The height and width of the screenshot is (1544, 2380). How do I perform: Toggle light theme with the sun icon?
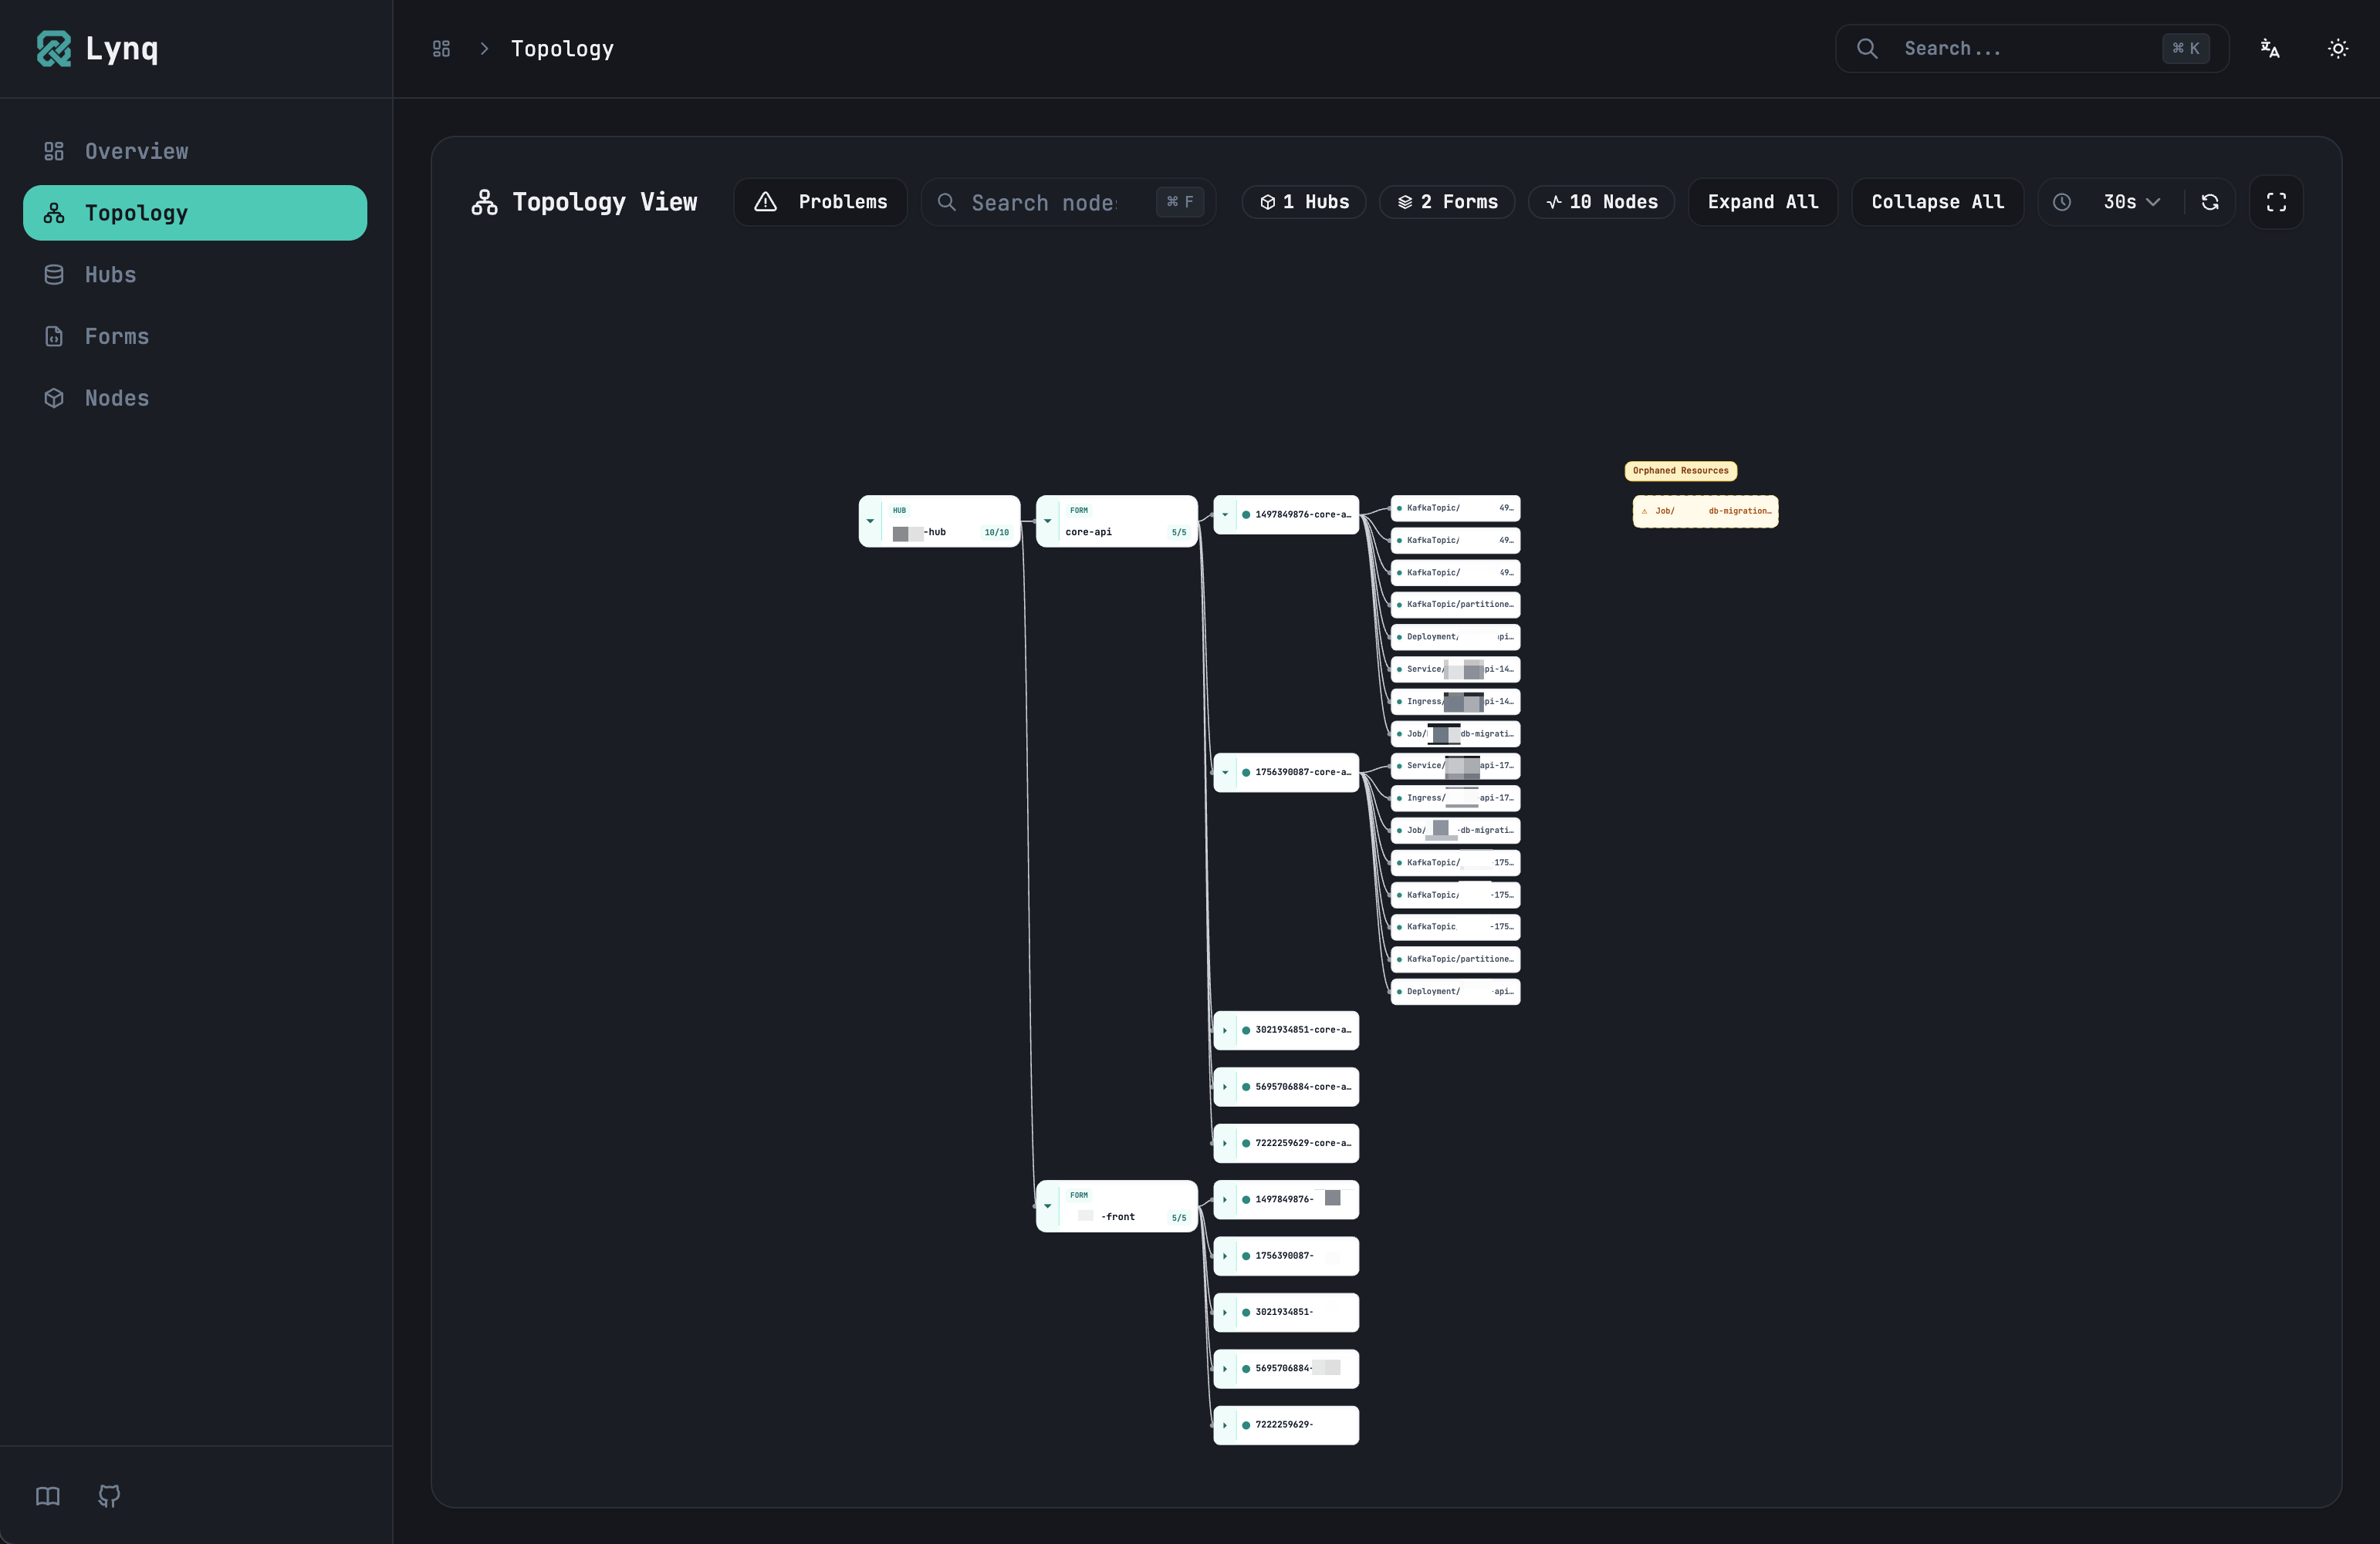[2338, 48]
